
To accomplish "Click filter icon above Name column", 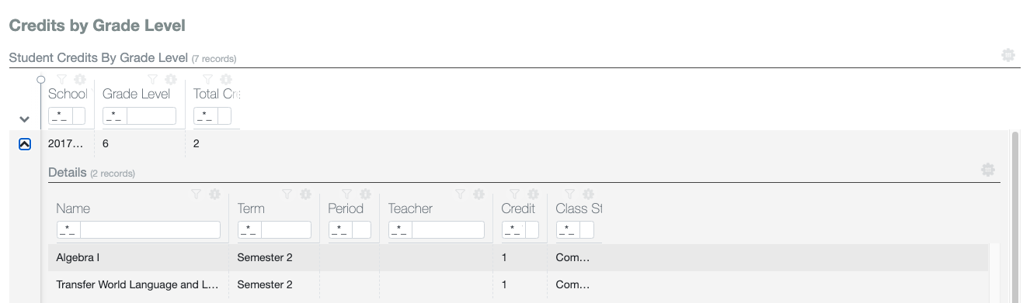I will 197,195.
